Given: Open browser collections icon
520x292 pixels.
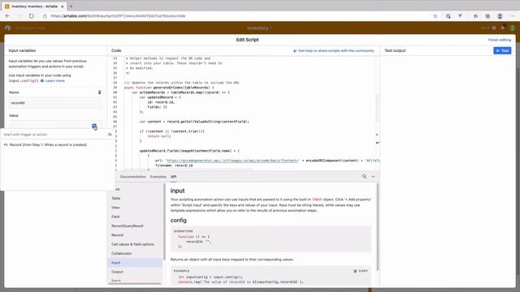Looking at the screenshot, I should pos(487,16).
